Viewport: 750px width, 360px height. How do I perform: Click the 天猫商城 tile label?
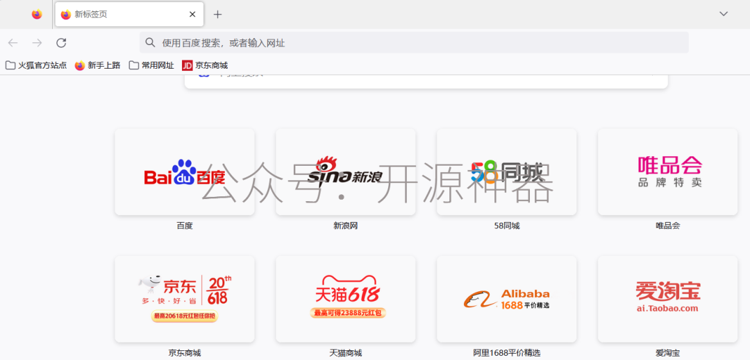(345, 353)
